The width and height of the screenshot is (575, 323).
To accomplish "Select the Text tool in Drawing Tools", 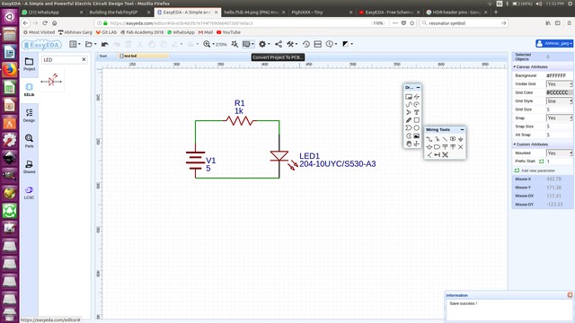I will (x=416, y=112).
